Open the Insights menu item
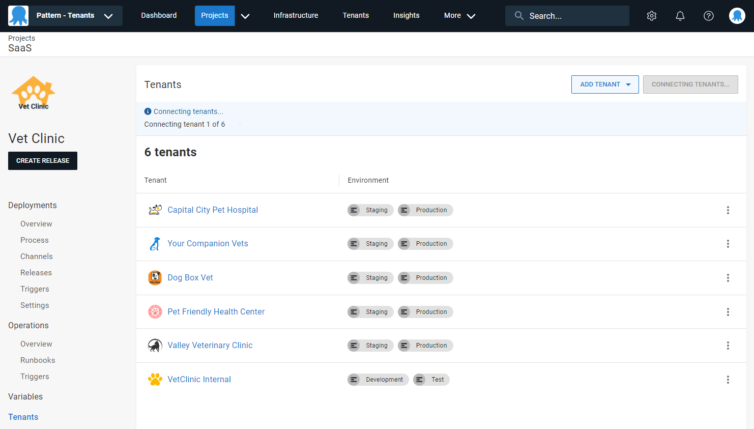The width and height of the screenshot is (754, 429). tap(406, 16)
